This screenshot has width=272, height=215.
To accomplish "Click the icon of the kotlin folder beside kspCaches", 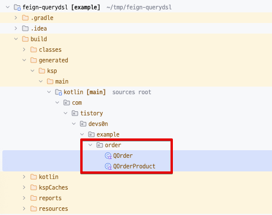I will coord(34,177).
